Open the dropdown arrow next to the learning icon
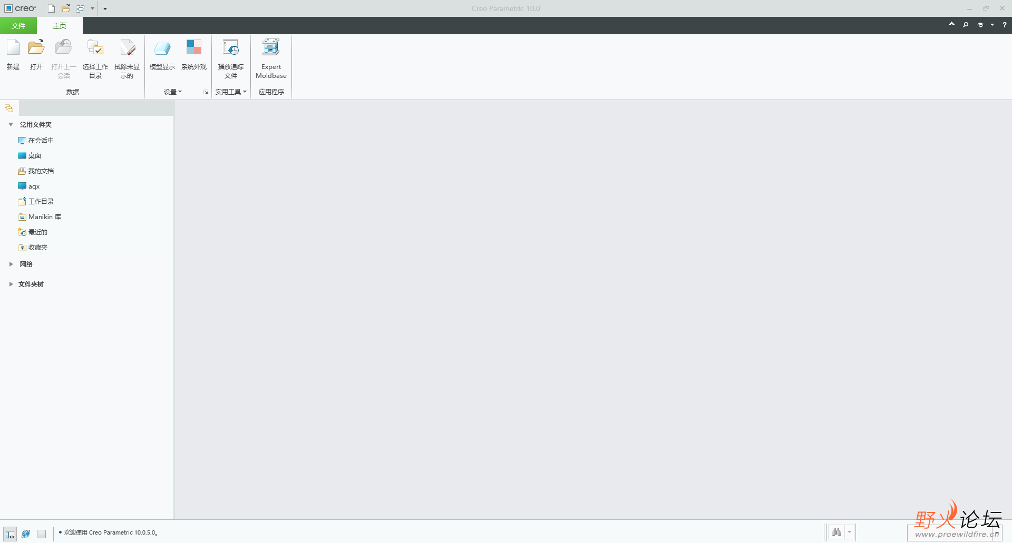Viewport: 1012px width, 543px height. pos(992,25)
